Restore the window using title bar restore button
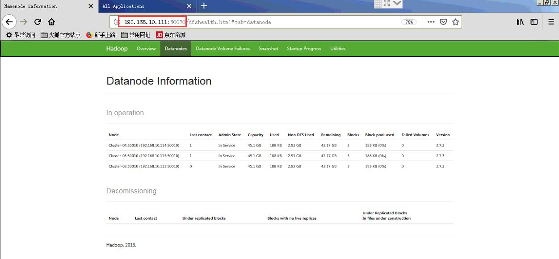The image size is (559, 259). click(x=546, y=3)
